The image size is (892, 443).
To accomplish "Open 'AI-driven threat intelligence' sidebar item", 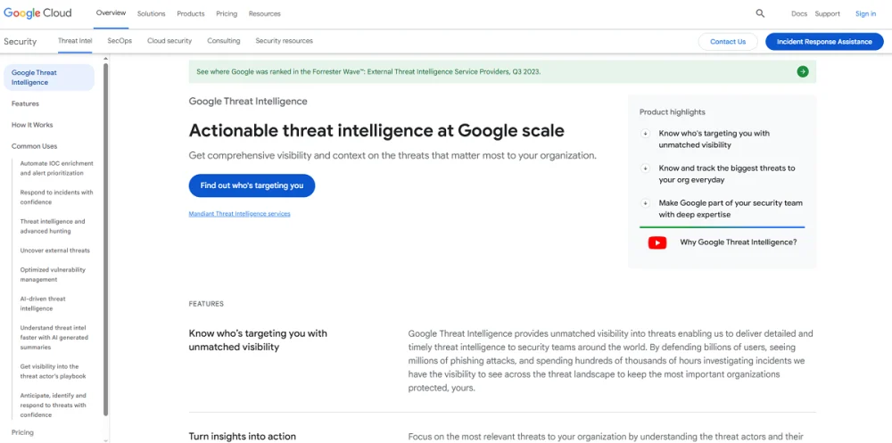I will pyautogui.click(x=43, y=304).
